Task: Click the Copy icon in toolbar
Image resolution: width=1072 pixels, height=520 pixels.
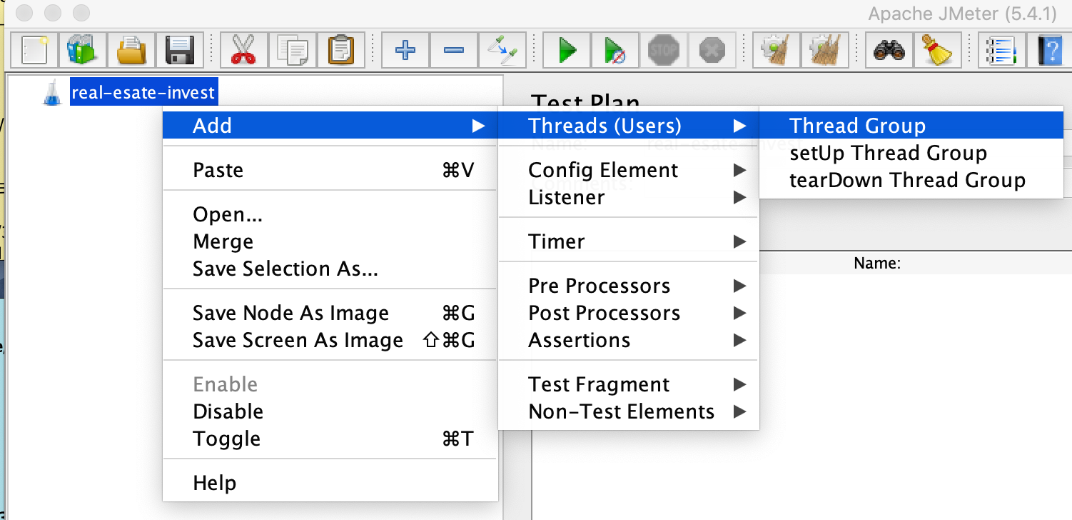Action: pos(292,51)
